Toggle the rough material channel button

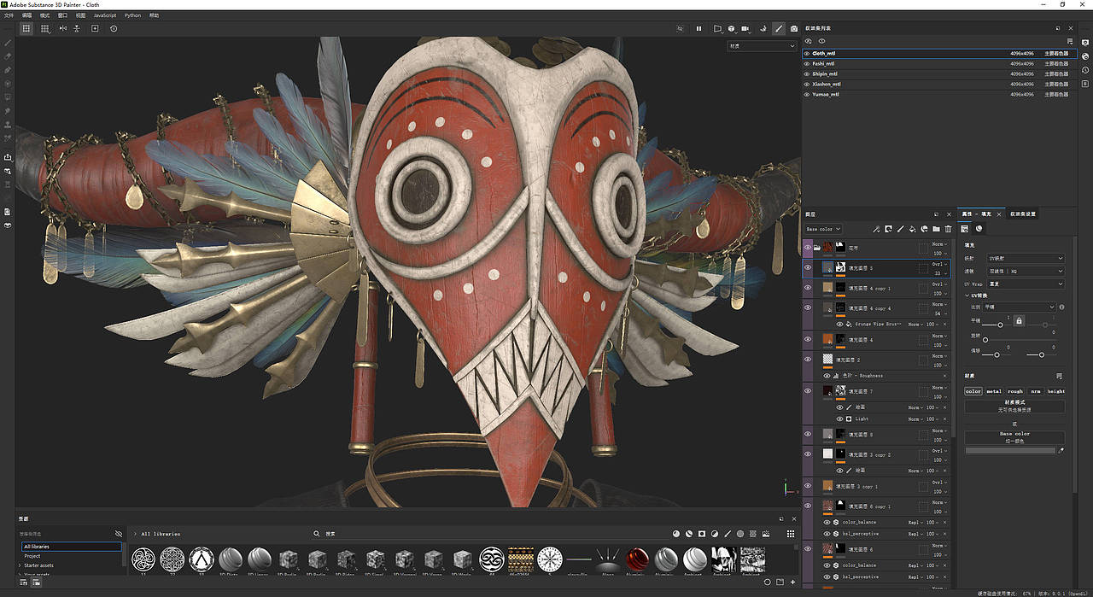pyautogui.click(x=1015, y=391)
